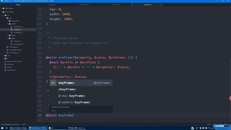231x130 pixels.
Task: Open _homepage.scss in the pages folder
Action: [18, 44]
